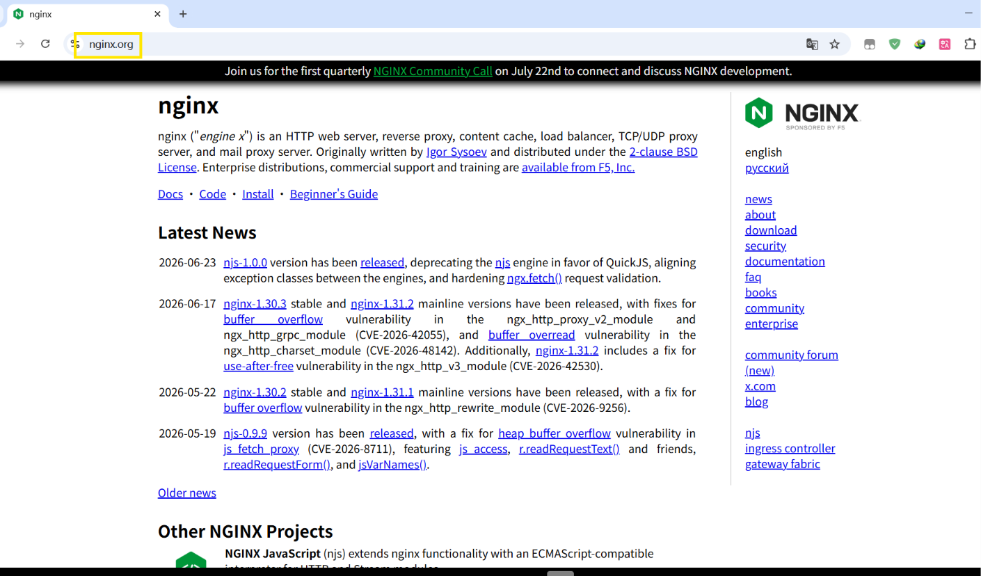This screenshot has height=576, width=981.
Task: View site information icon beside URL
Action: coord(76,45)
